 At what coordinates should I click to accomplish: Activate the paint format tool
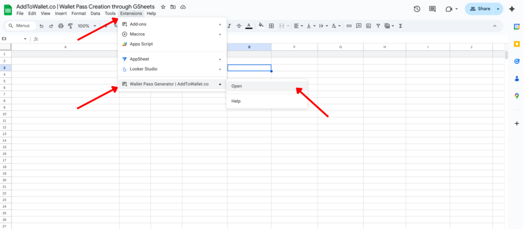pyautogui.click(x=70, y=25)
